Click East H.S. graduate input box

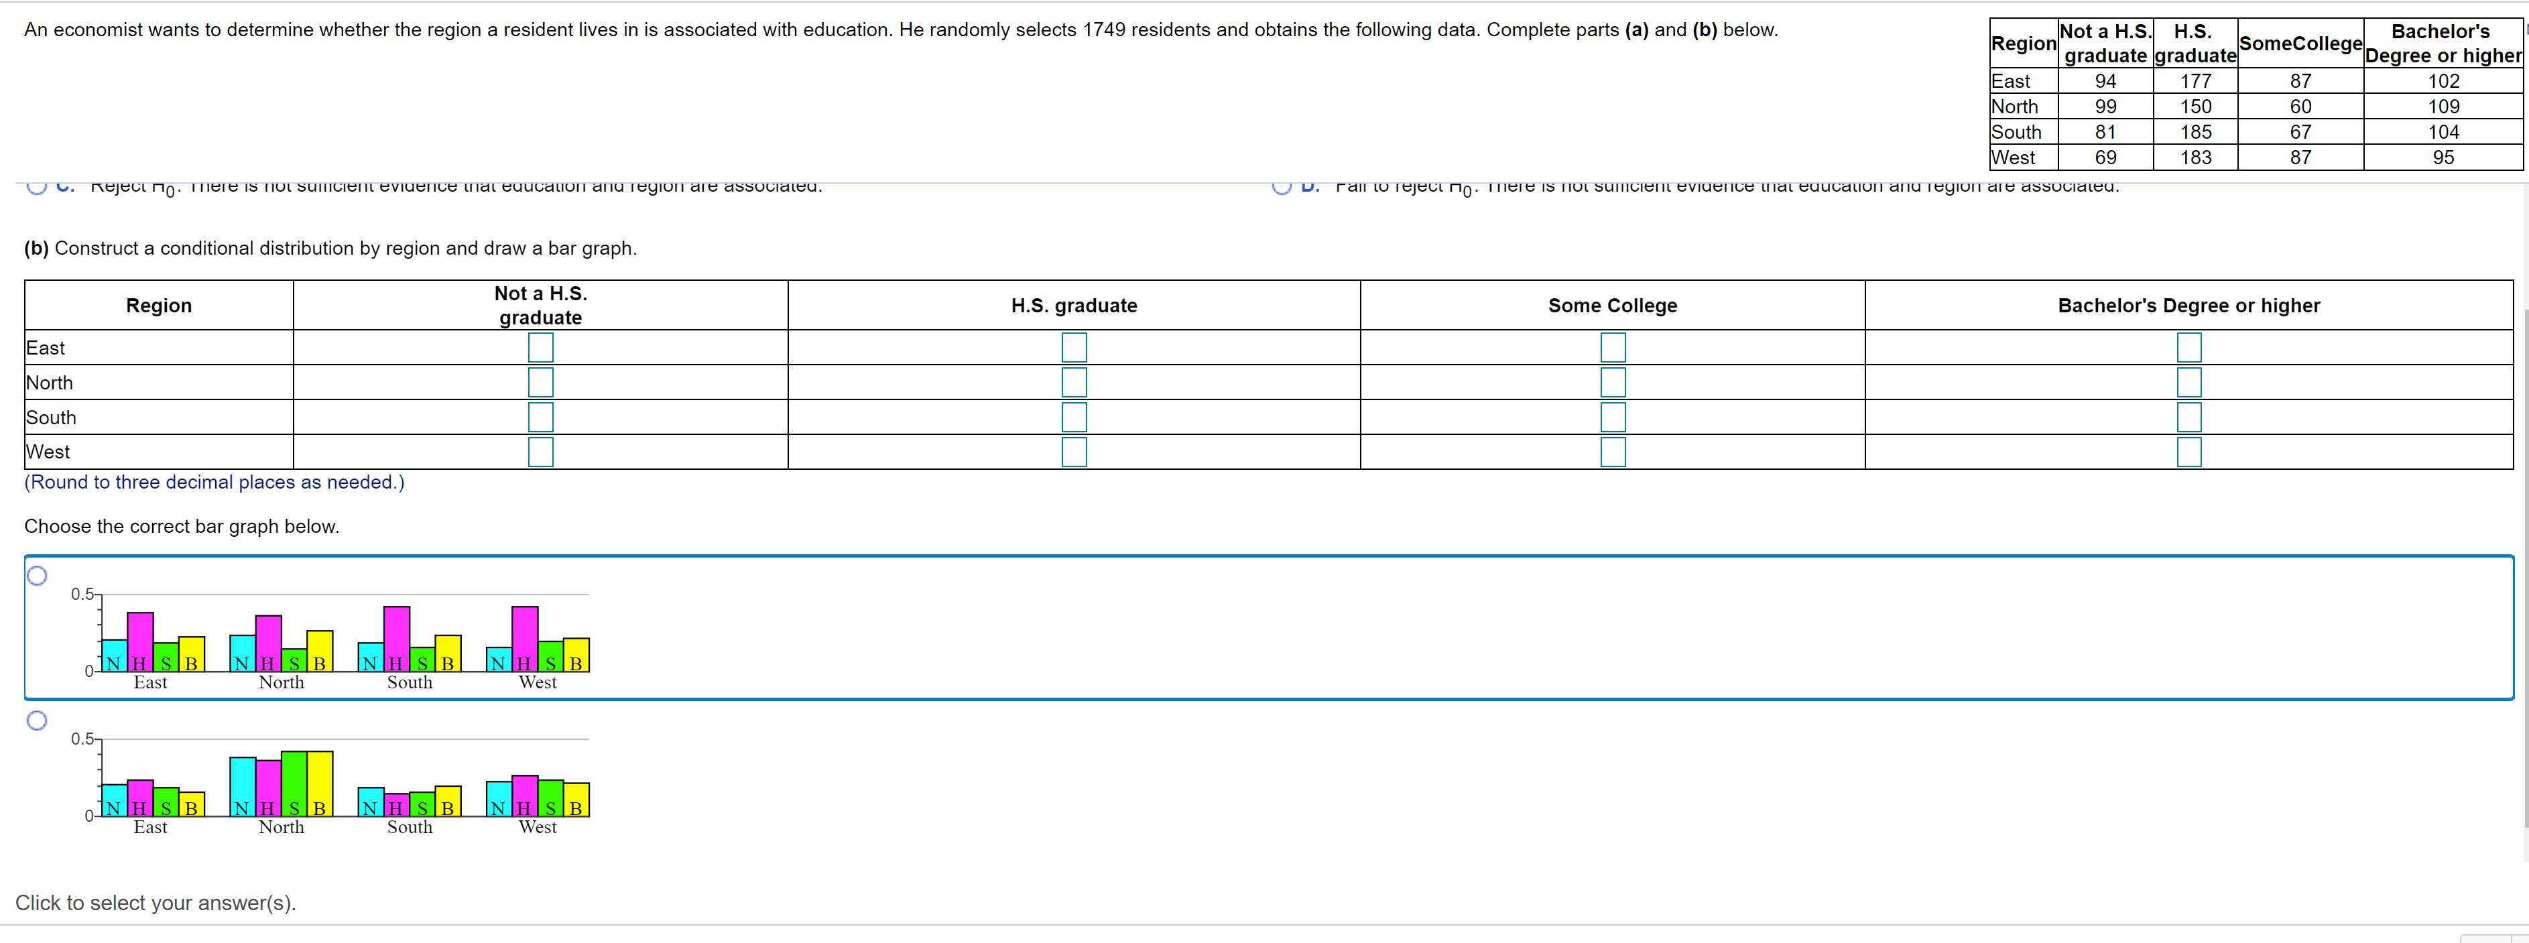tap(1074, 347)
